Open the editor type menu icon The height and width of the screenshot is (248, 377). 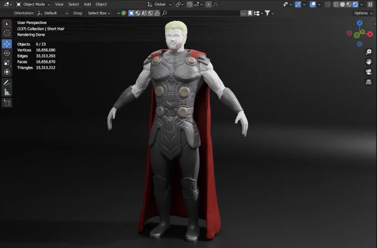coord(8,4)
